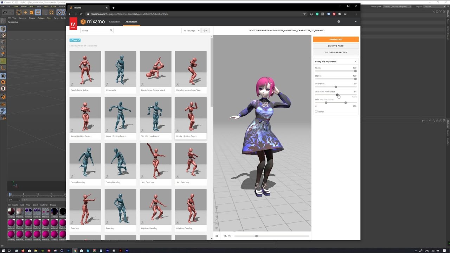Click the Chrome icon on the taskbar
450x253 pixels.
pos(75,251)
